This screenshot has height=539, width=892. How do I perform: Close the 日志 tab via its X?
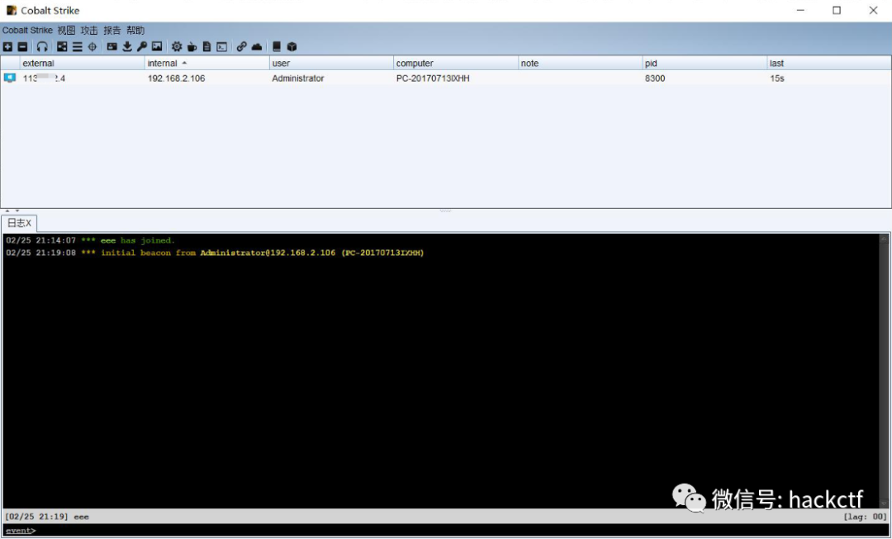[28, 224]
